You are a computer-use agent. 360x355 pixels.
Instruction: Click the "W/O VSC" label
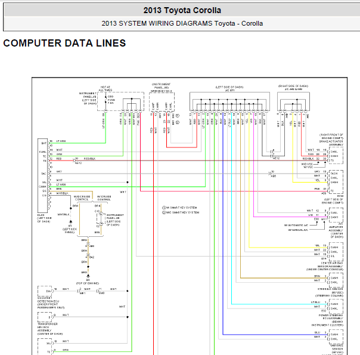click(307, 164)
